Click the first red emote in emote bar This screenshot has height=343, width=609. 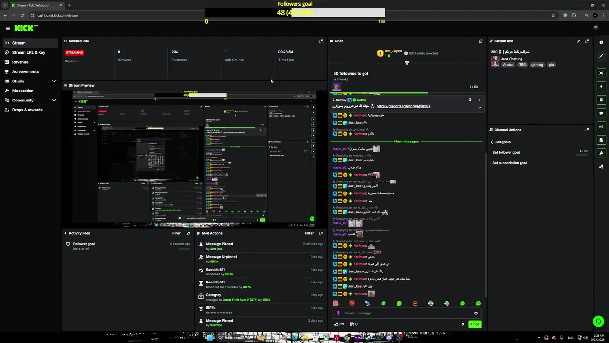tap(352, 303)
